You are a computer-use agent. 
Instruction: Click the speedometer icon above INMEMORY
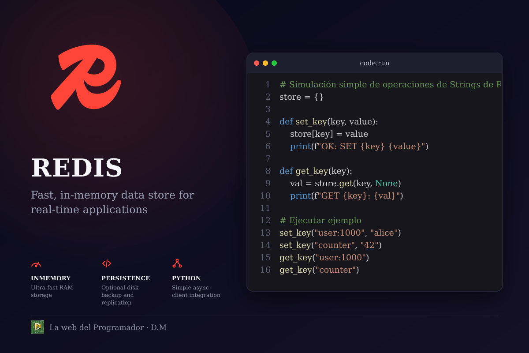pos(36,264)
